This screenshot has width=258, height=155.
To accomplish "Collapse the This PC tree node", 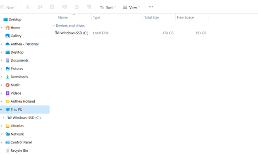I will [x=1, y=110].
